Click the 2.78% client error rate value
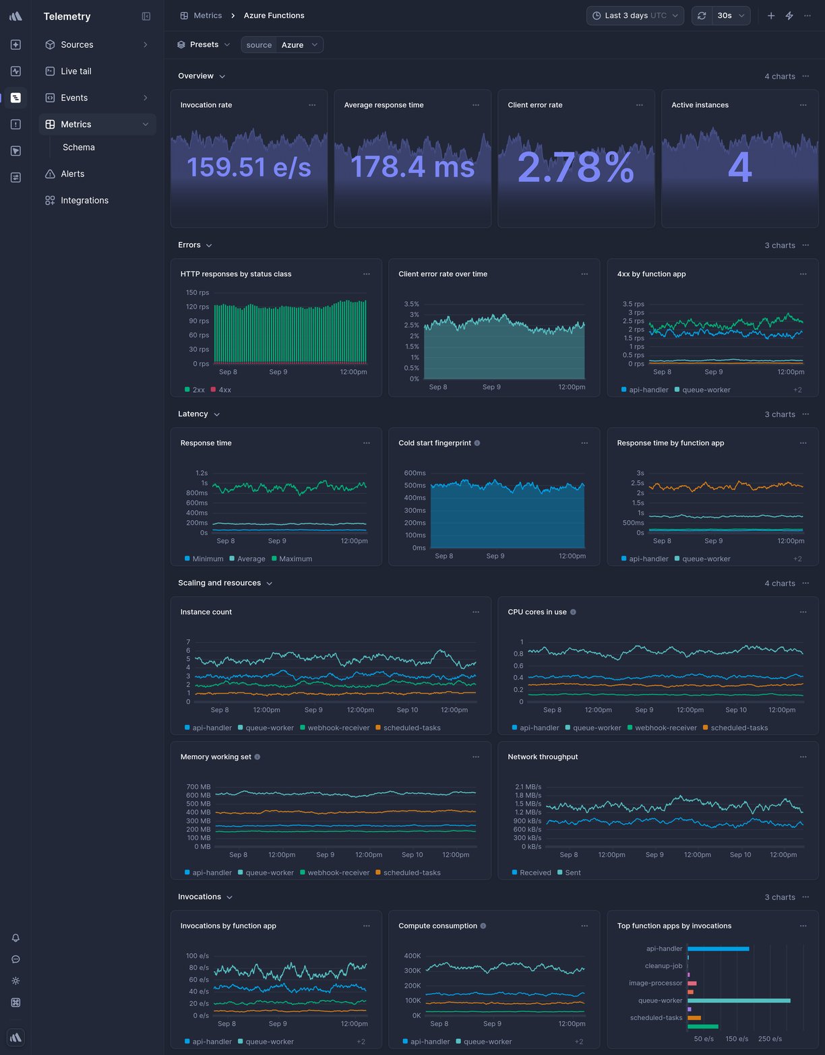The height and width of the screenshot is (1055, 825). [576, 167]
